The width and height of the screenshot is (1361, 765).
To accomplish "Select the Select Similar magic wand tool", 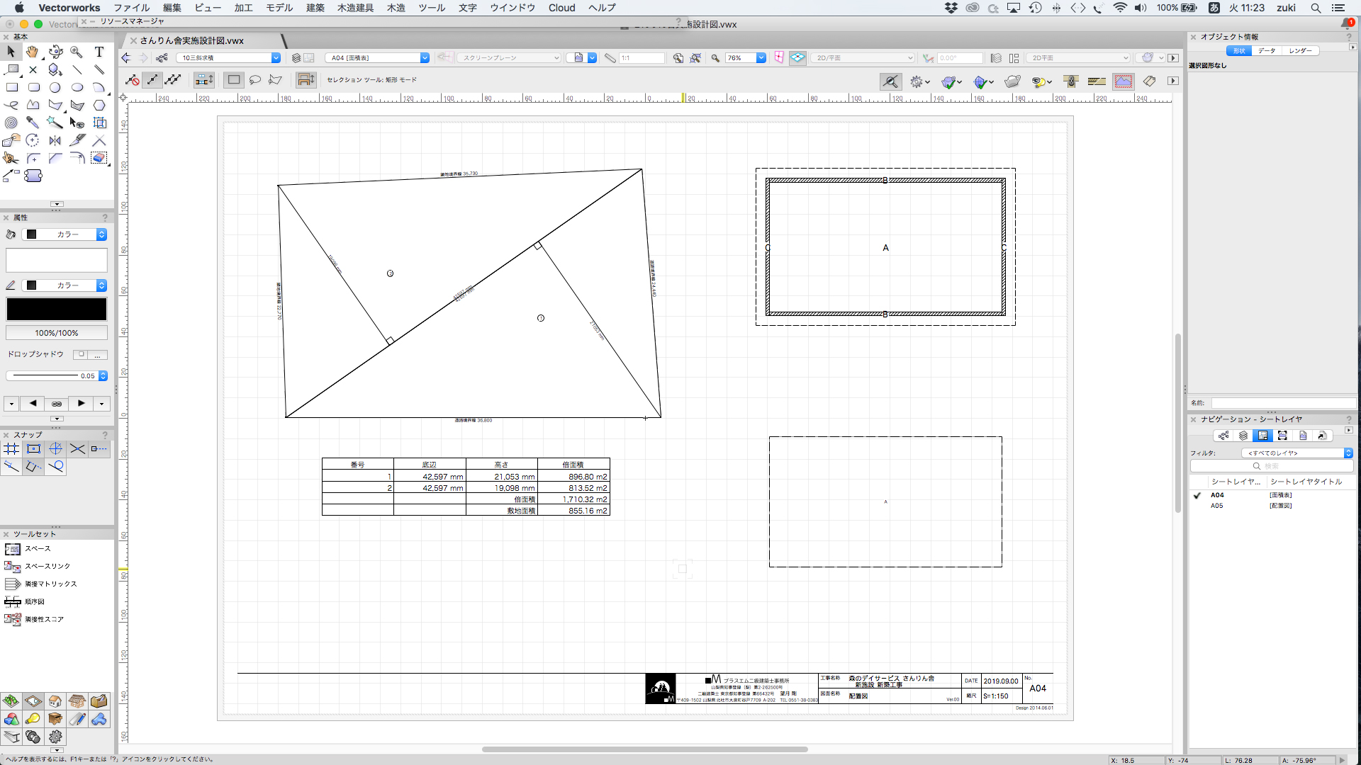I will point(55,123).
